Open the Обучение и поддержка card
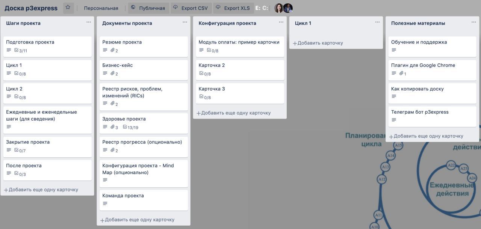Viewport: 481px width, 229px height. [x=432, y=46]
